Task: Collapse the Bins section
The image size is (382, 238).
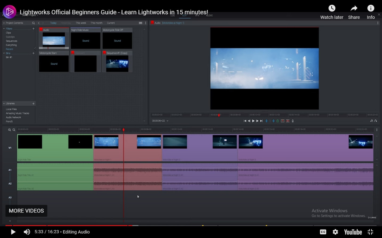Action: tap(4, 53)
